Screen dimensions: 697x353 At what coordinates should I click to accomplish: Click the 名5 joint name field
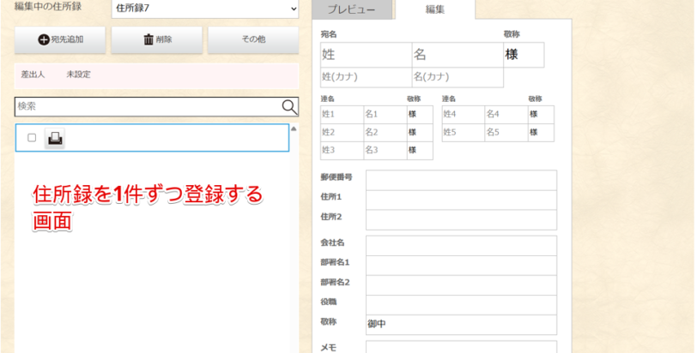tap(506, 133)
